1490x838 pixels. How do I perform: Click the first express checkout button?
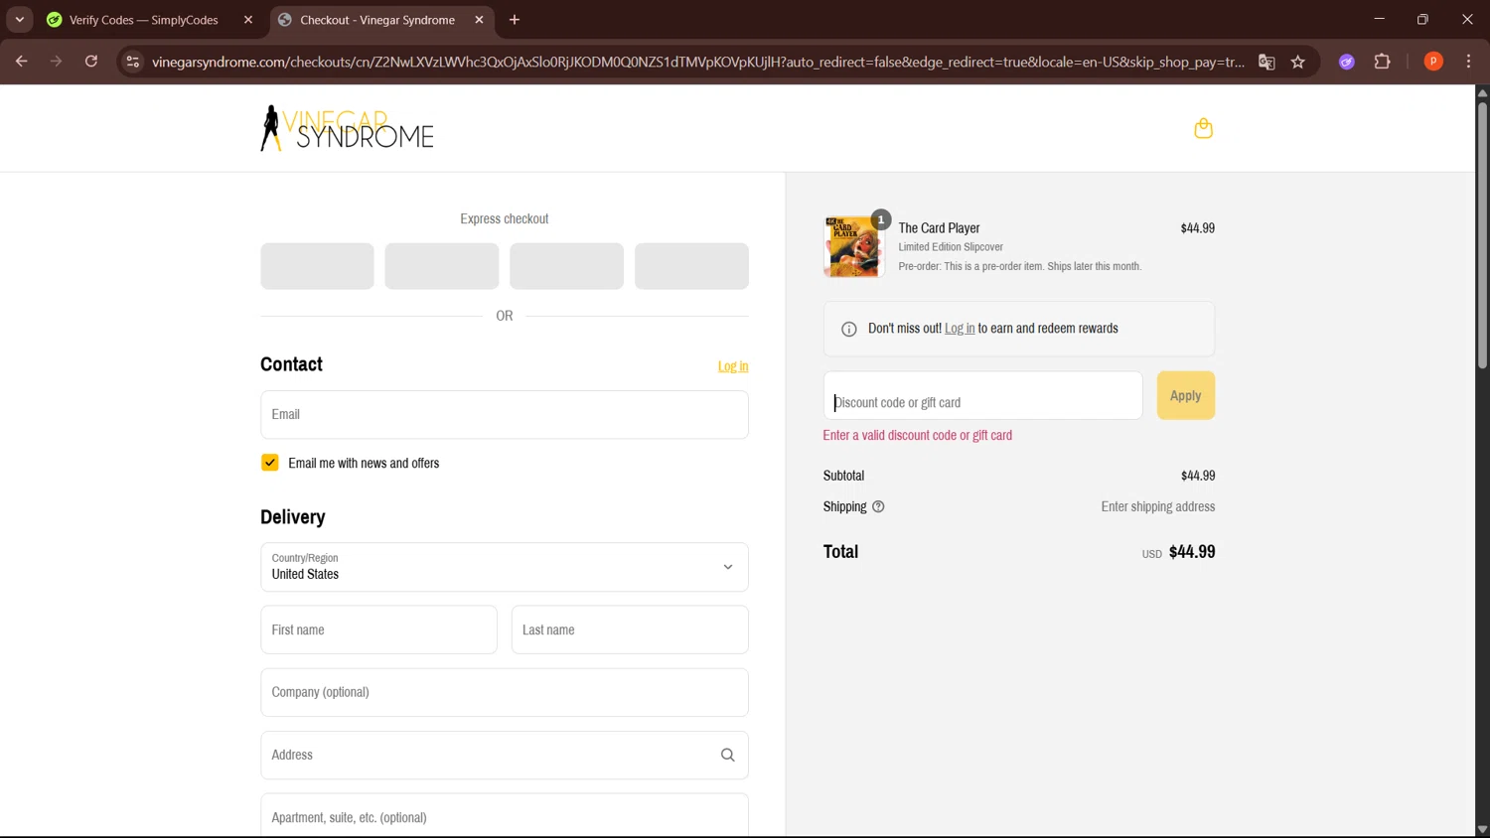tap(317, 266)
